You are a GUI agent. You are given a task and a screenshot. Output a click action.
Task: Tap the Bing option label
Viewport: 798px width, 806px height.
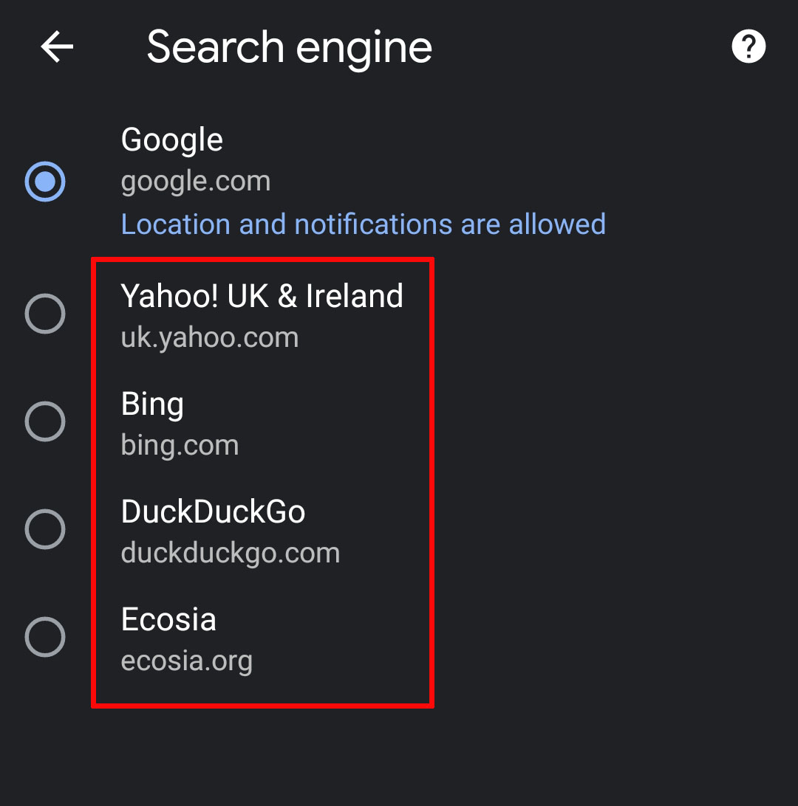[152, 404]
